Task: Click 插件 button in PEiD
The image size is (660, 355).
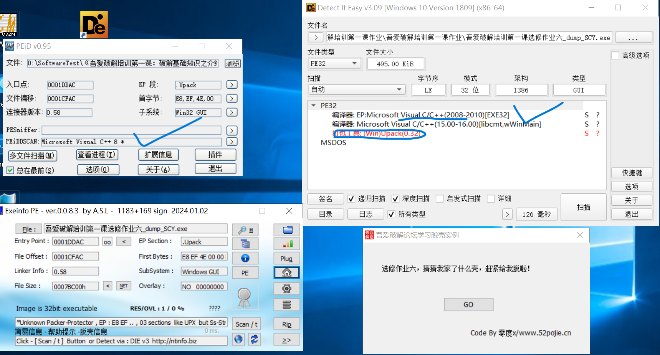Action: 215,155
